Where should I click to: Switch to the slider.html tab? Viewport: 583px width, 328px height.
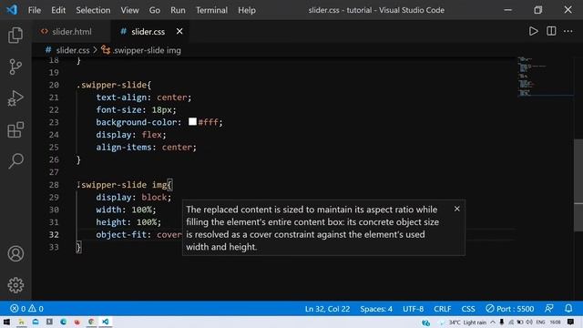point(71,32)
